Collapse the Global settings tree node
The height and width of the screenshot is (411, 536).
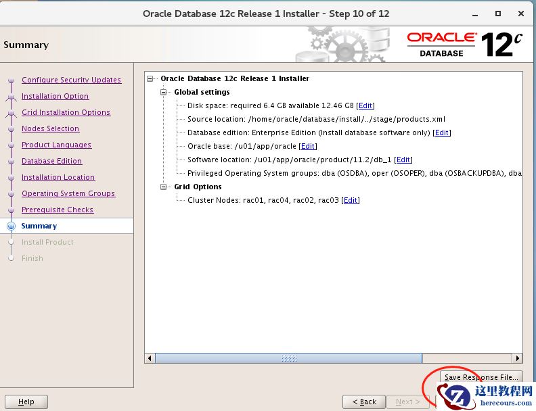tap(163, 92)
